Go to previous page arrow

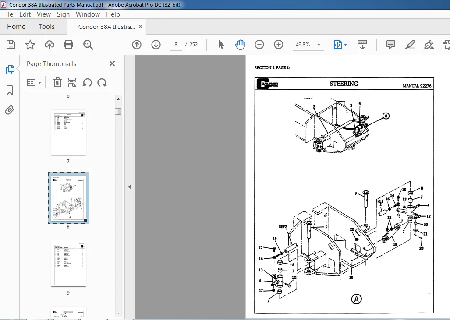(137, 45)
